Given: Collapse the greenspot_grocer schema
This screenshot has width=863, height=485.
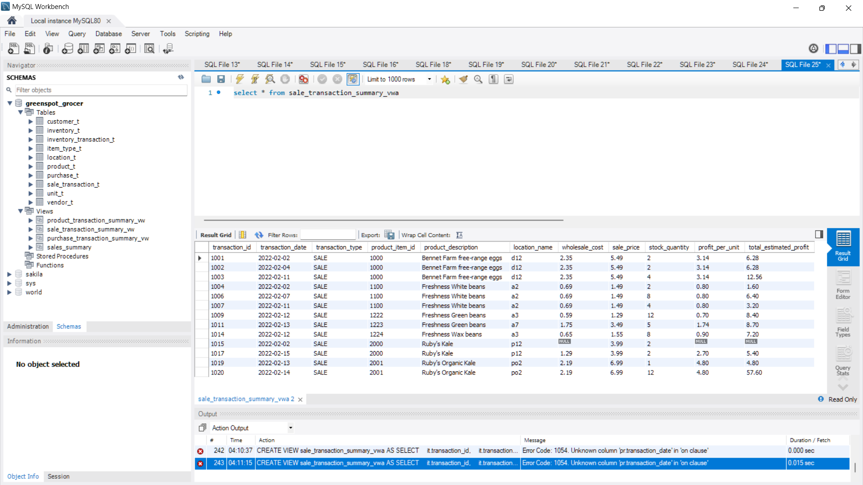Looking at the screenshot, I should [9, 103].
